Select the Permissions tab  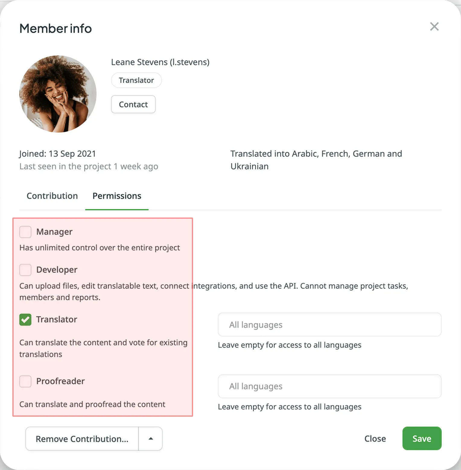(x=117, y=196)
